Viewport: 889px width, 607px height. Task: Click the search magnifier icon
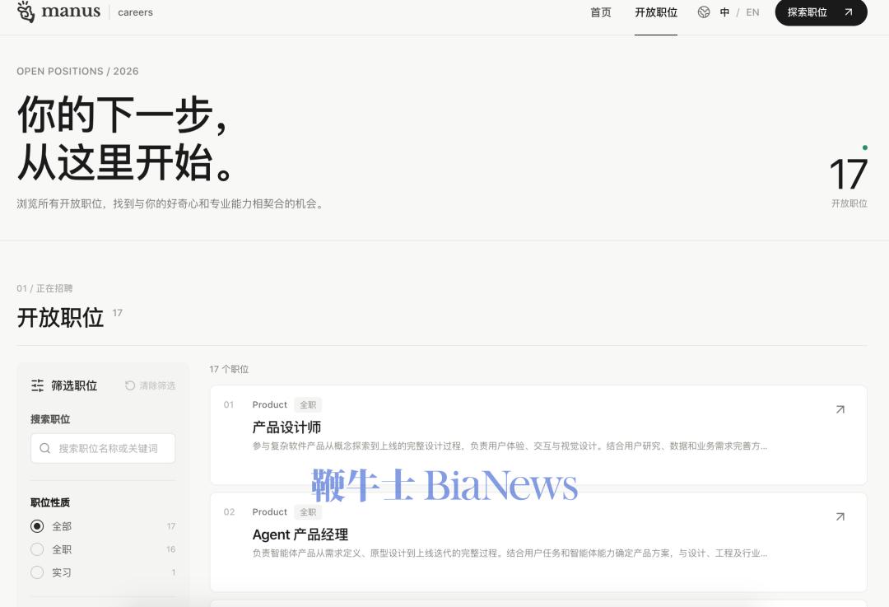coord(44,448)
